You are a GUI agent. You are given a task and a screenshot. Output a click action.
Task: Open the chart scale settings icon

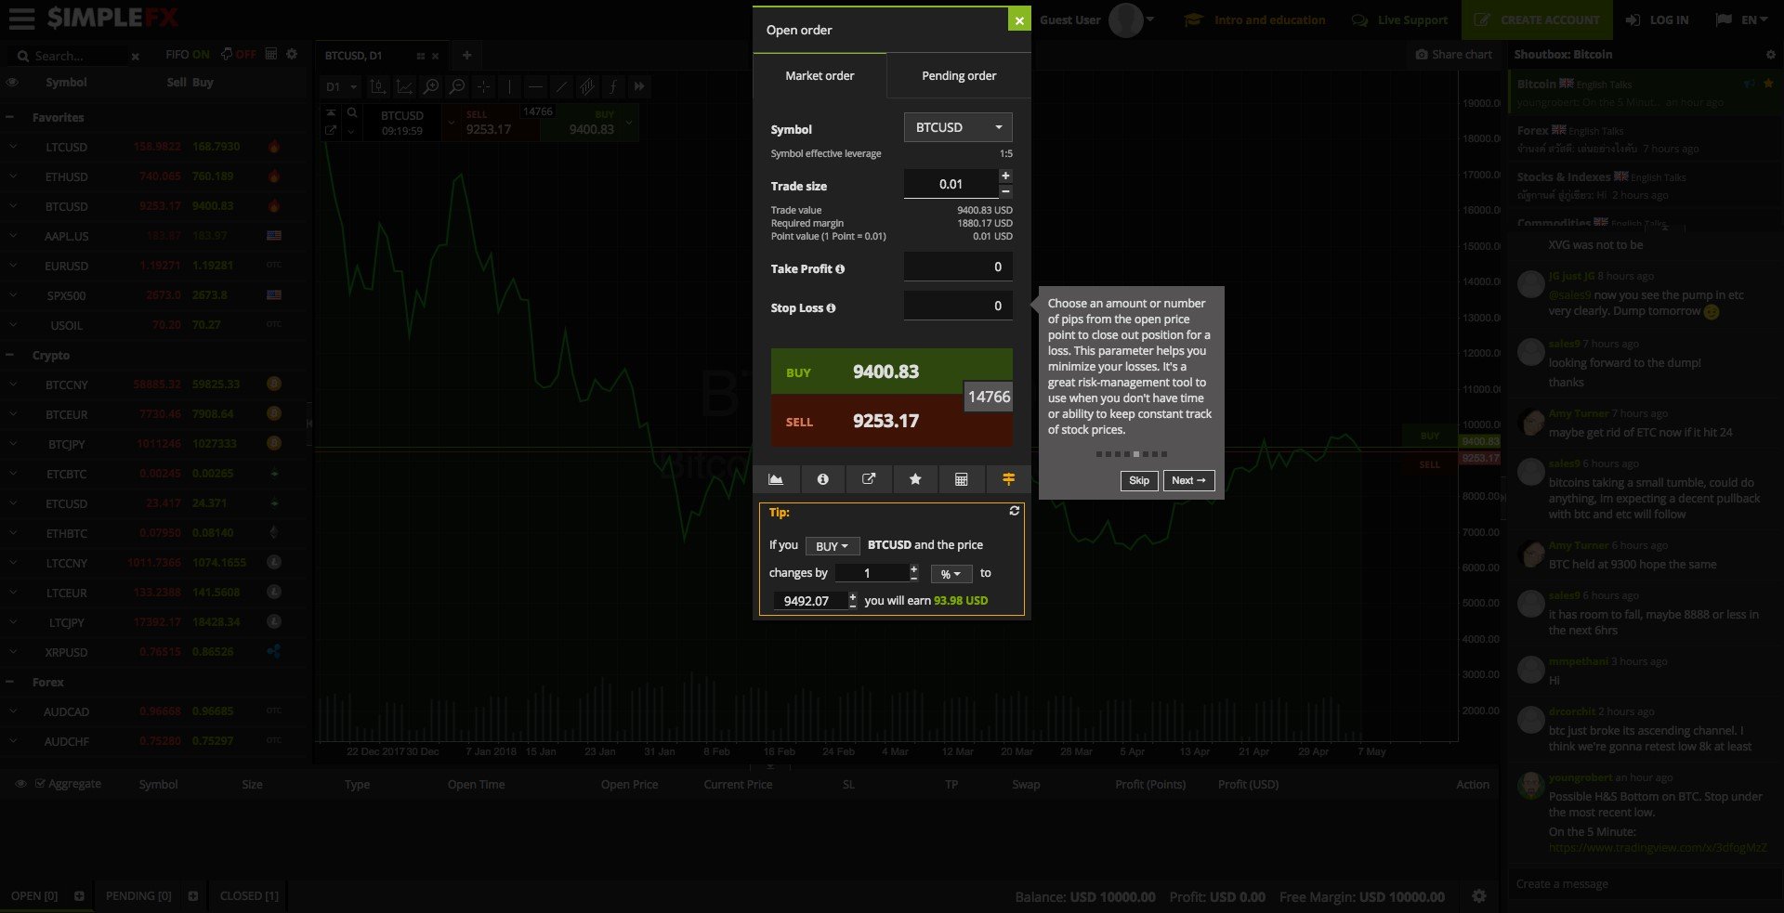tap(404, 86)
